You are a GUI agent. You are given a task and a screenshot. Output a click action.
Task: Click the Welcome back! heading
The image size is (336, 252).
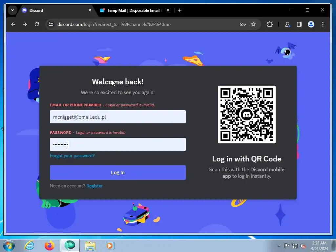click(118, 82)
